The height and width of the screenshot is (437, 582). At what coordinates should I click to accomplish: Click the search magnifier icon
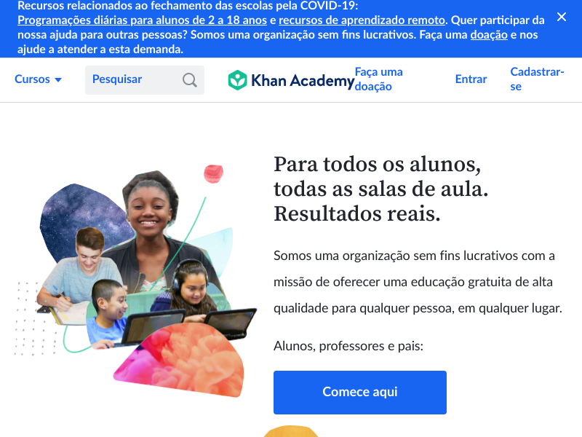[x=189, y=80]
